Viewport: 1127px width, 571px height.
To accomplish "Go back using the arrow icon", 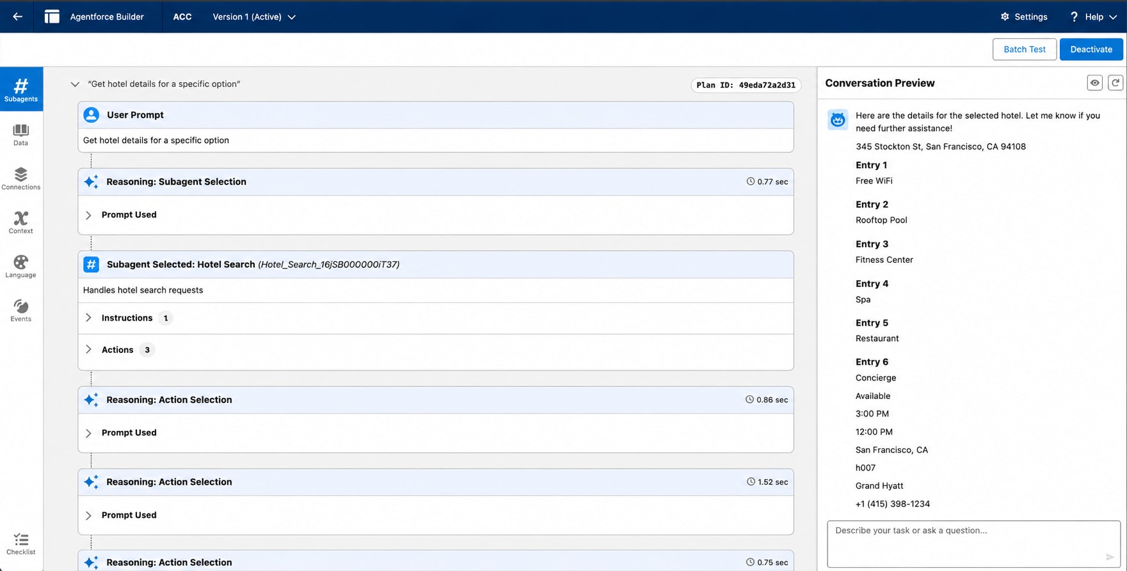I will point(17,17).
